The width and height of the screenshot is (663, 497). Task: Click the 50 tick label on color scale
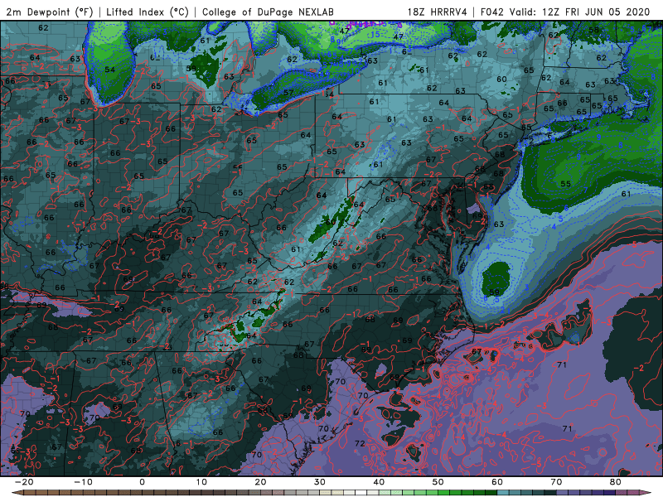tap(438, 482)
